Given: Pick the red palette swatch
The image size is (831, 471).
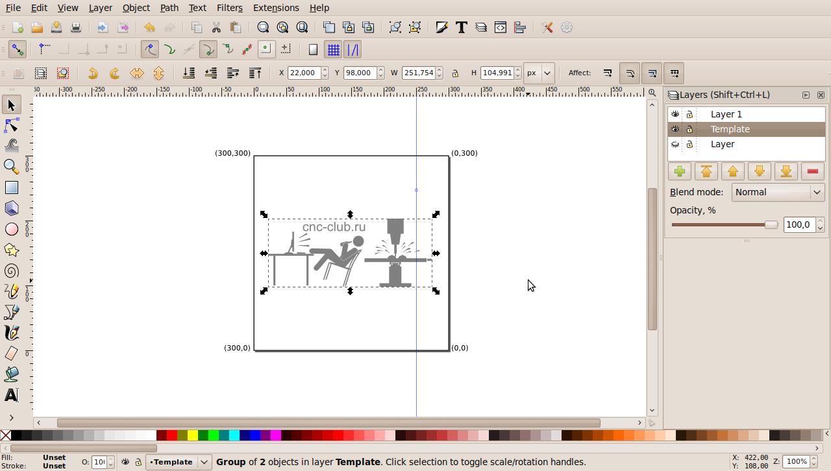Looking at the screenshot, I should 172,435.
